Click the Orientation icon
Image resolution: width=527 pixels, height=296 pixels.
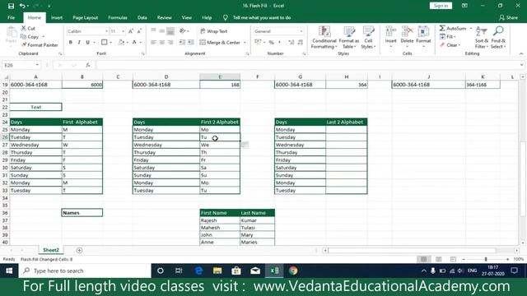[x=183, y=31]
